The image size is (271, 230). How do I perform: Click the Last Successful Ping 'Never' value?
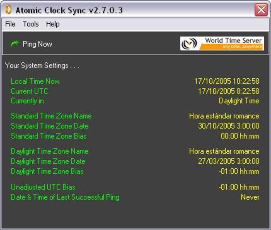tap(250, 197)
